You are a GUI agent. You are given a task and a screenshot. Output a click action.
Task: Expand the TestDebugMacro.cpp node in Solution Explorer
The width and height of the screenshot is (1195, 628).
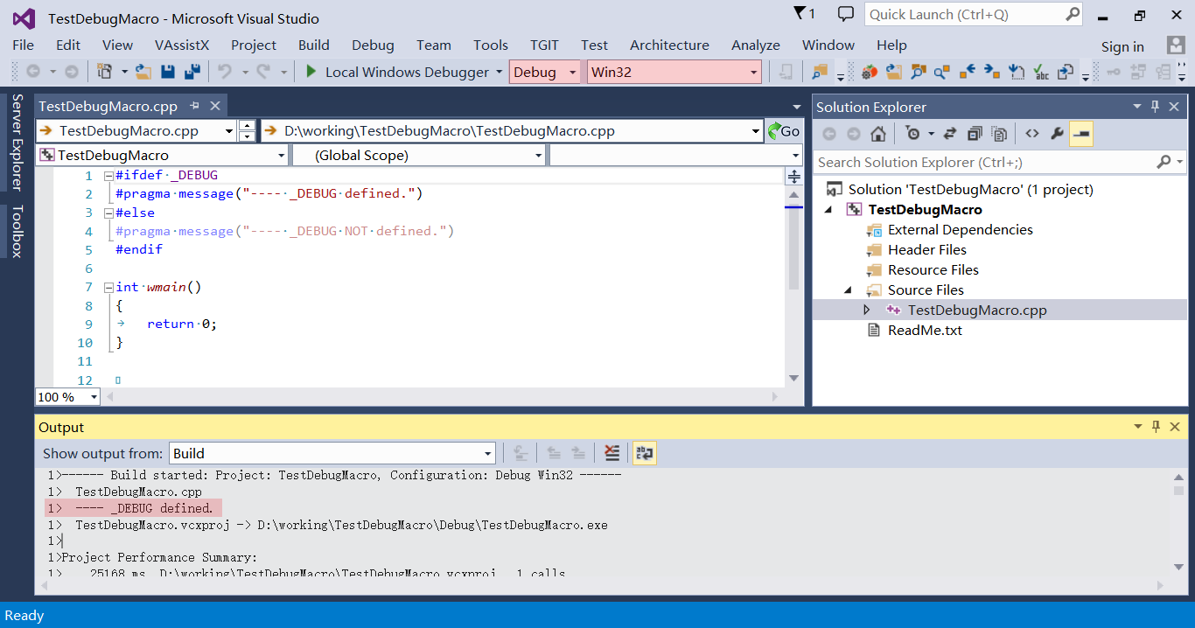pyautogui.click(x=866, y=309)
